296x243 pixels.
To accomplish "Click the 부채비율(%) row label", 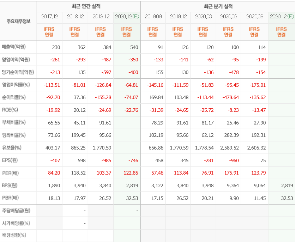I will [x=14, y=122].
